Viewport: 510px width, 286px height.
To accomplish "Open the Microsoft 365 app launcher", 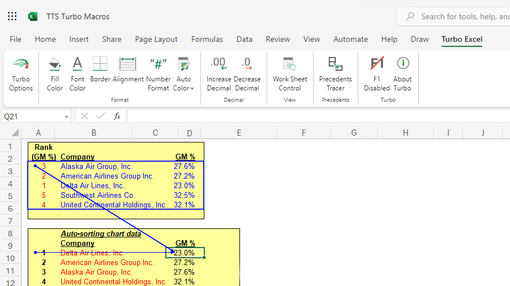I will pos(12,16).
